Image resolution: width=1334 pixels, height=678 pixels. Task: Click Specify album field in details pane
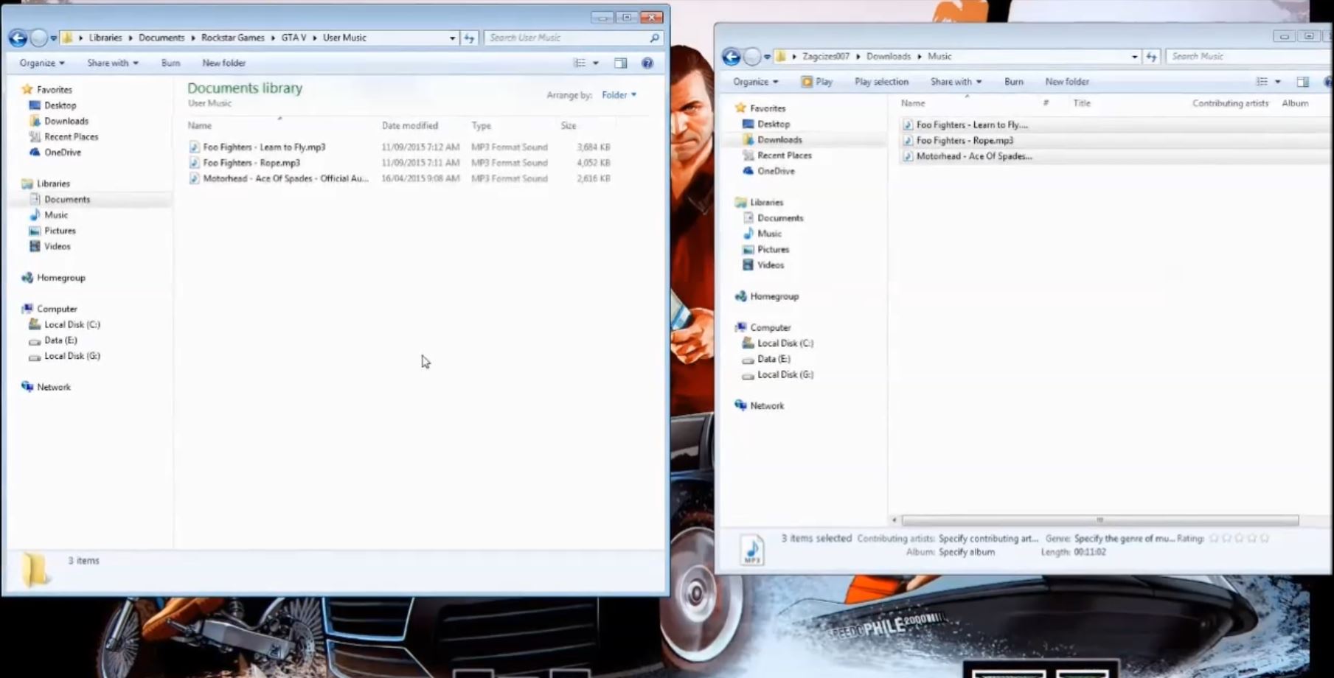coord(967,552)
